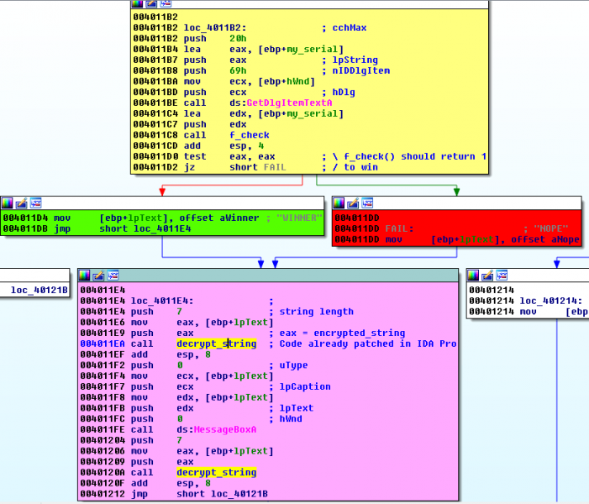Click aNope offset in the red node
This screenshot has width=589, height=504.
(565, 239)
